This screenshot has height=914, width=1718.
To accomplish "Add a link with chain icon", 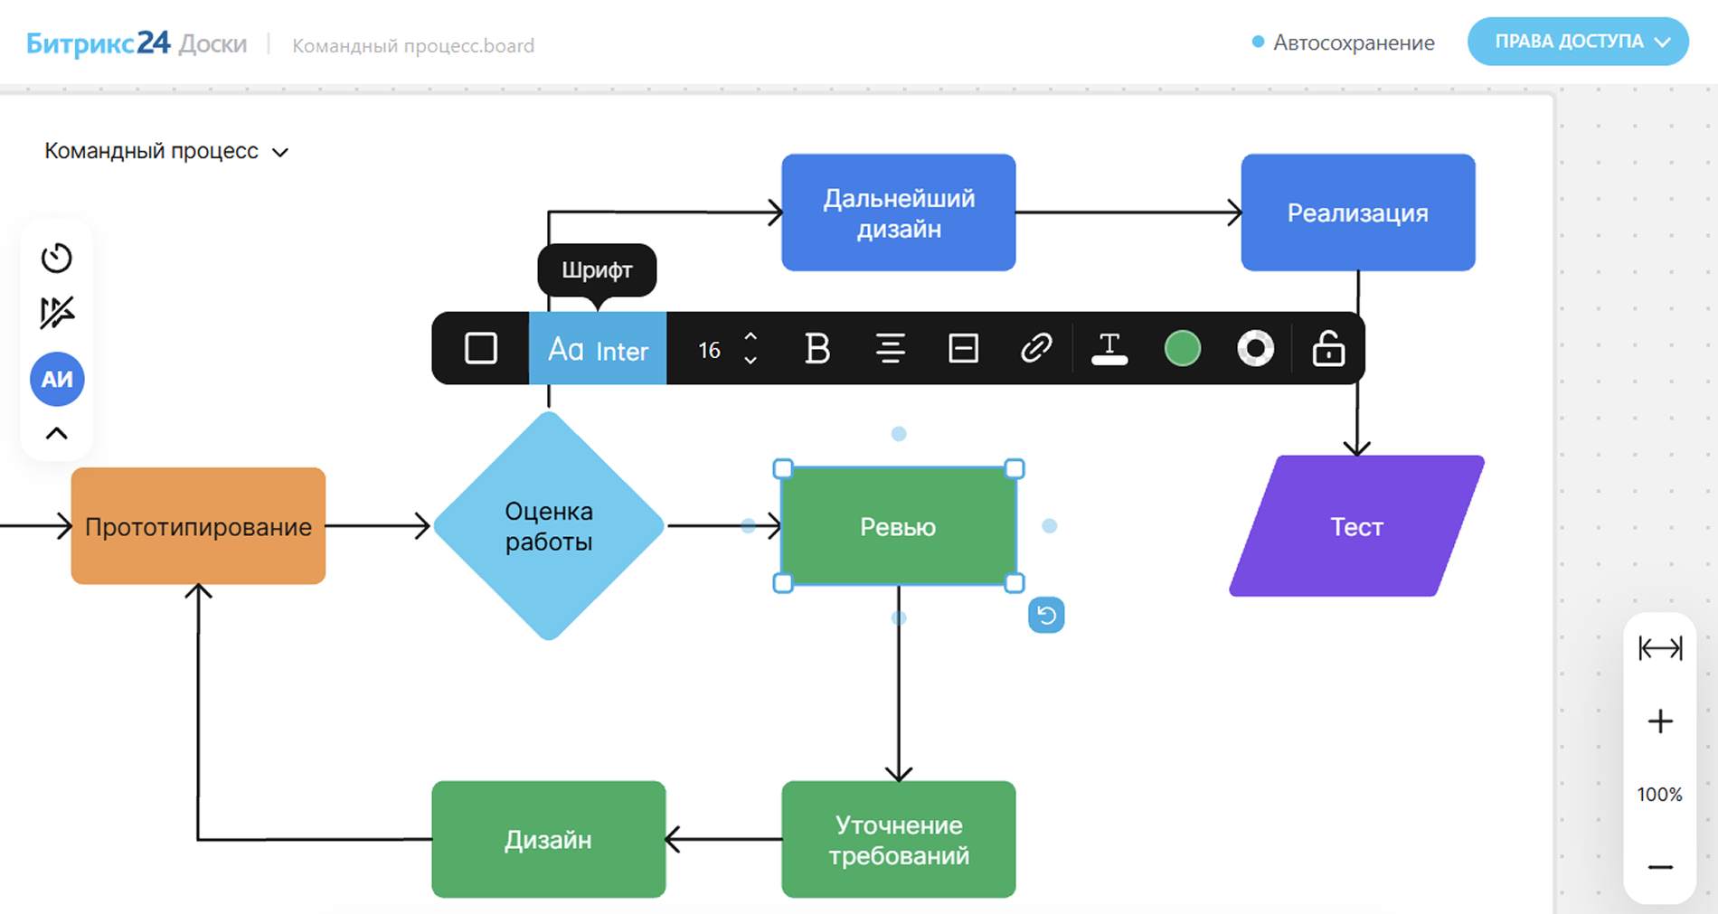I will click(x=1035, y=348).
